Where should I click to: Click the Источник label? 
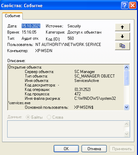pos(54,26)
